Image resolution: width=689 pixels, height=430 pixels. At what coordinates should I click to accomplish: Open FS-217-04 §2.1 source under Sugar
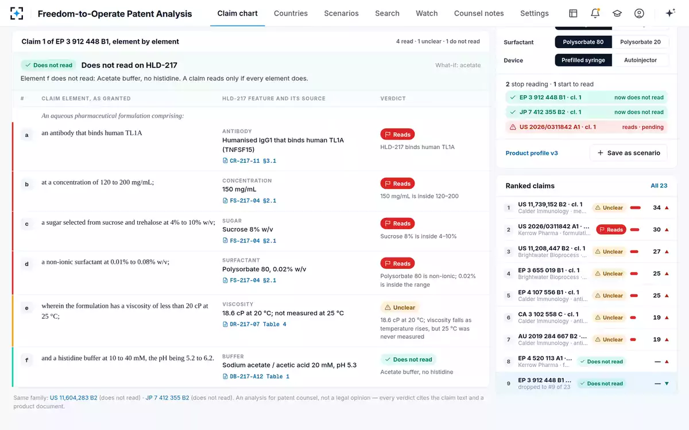pyautogui.click(x=249, y=241)
